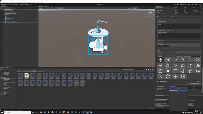Open the Icon Style Quad dropdown
The image size is (203, 114).
(x=188, y=52)
